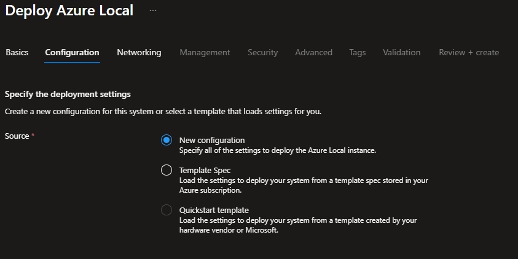
Task: Go to the Validation tab
Action: coord(401,53)
